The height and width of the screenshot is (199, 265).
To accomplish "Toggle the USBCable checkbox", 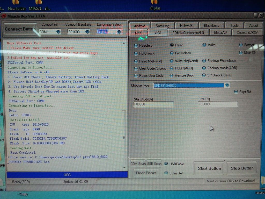I will click(166, 164).
